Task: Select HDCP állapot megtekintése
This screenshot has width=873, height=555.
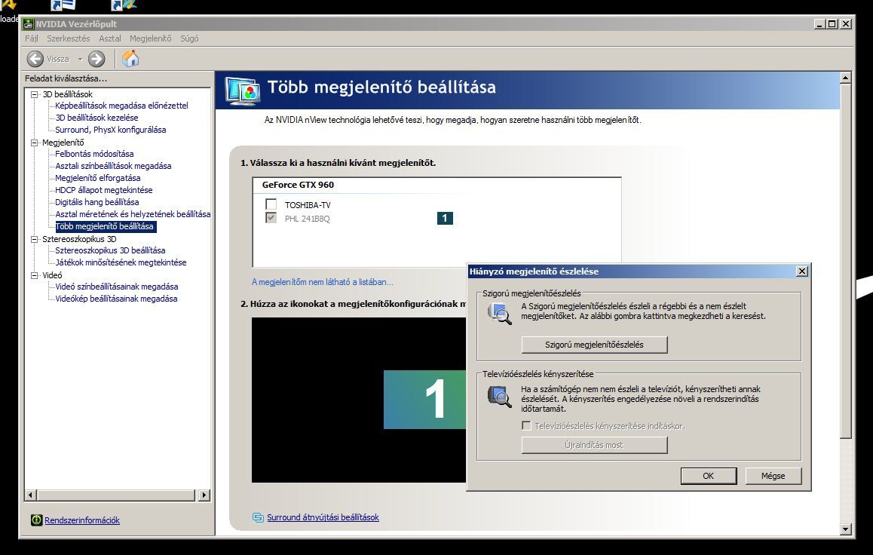Action: click(103, 190)
